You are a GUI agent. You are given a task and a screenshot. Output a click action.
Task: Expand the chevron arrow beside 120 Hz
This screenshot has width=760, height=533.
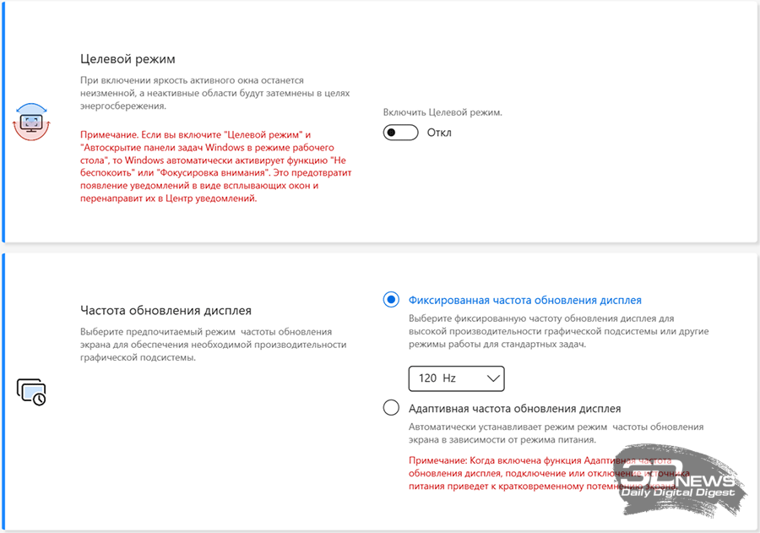coord(493,378)
